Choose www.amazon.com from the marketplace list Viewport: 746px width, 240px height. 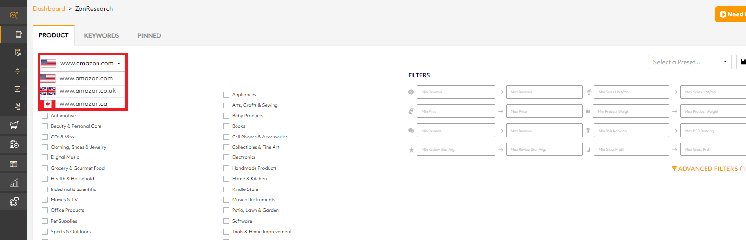tap(83, 78)
